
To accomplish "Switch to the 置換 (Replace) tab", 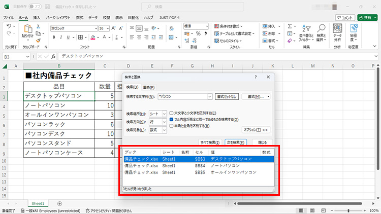I will [x=148, y=87].
